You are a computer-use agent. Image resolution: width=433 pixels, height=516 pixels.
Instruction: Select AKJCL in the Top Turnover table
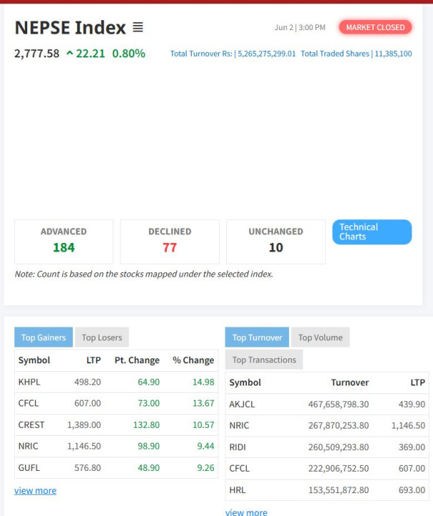point(242,404)
